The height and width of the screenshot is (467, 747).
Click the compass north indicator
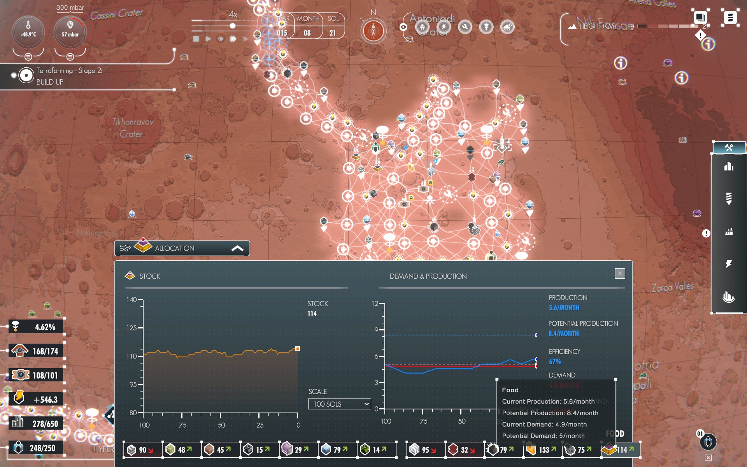coord(373,30)
